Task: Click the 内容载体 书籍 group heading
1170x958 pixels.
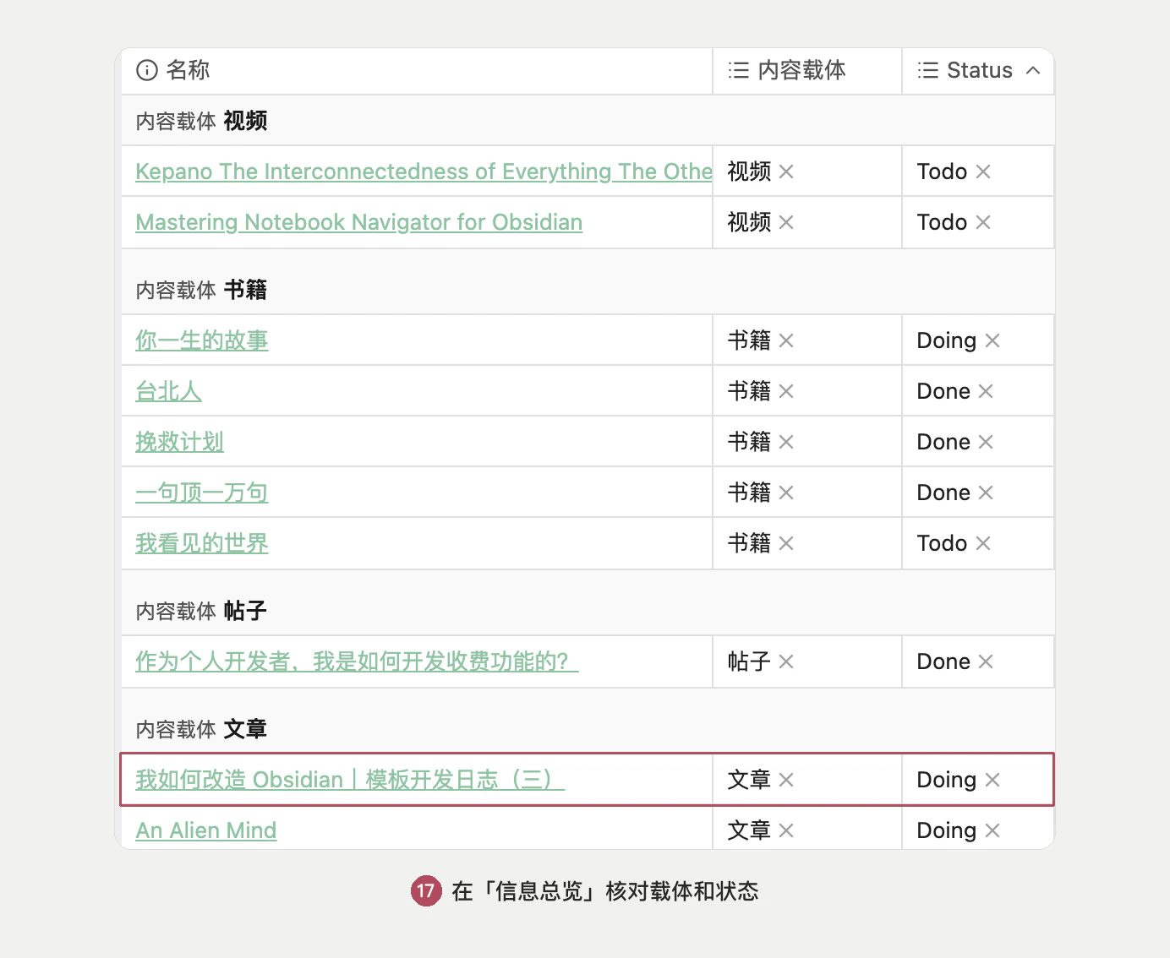Action: pos(201,290)
